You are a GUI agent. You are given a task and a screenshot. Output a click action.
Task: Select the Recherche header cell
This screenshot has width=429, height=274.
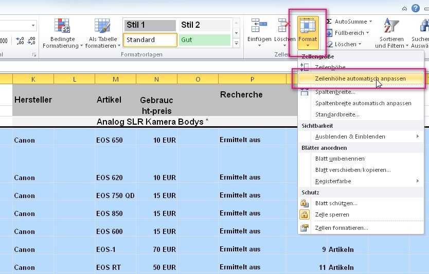pyautogui.click(x=252, y=100)
